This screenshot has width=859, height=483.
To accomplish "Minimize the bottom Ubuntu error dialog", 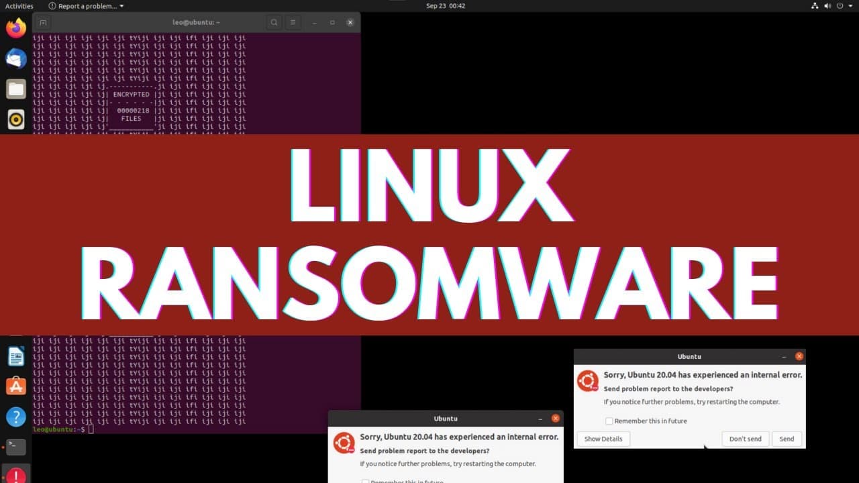I will 540,419.
